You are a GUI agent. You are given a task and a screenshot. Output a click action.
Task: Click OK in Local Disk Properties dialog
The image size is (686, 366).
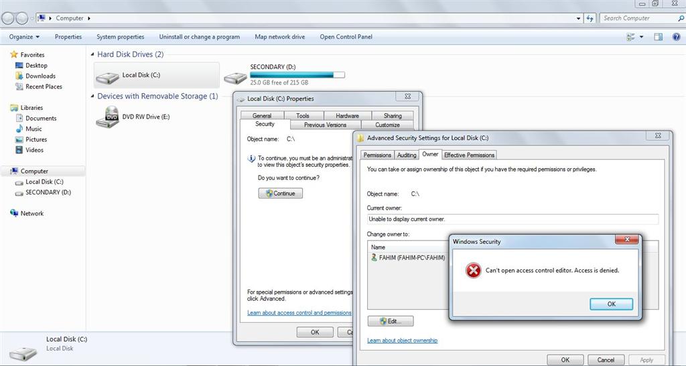[x=315, y=332]
